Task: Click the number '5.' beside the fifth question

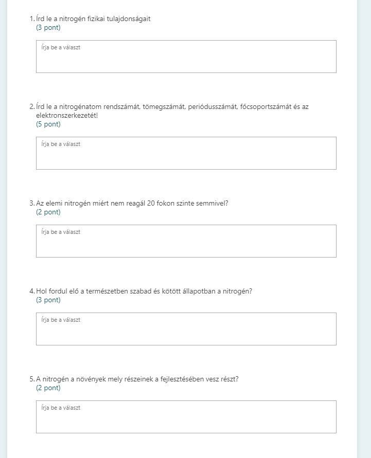Action: 32,379
